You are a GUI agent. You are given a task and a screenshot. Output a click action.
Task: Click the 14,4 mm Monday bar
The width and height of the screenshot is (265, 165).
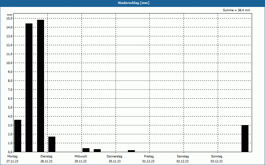29,88
